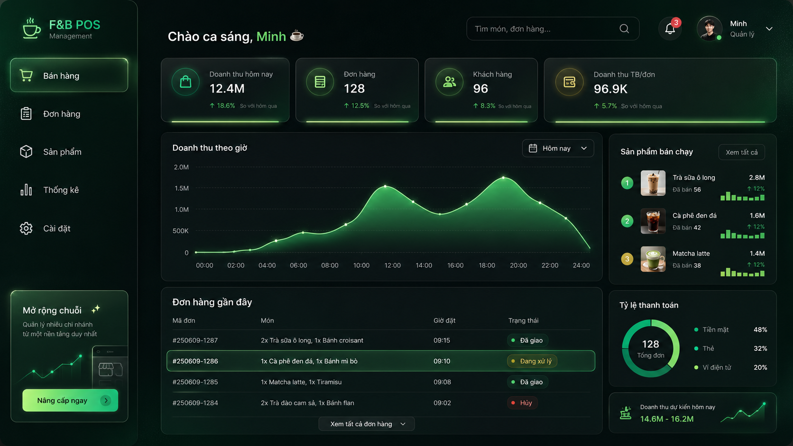Click the shopping bag icon in Doanh thu hôm nay
Screen dimensions: 793x446
[x=185, y=82]
